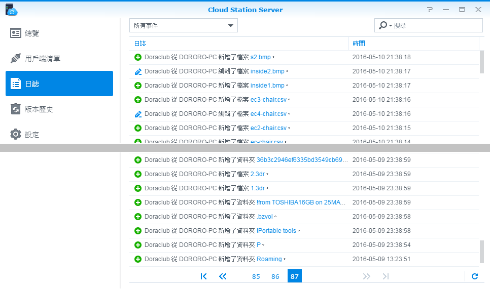
Task: Click the upper log list scrollbar thumb
Action: (481, 62)
